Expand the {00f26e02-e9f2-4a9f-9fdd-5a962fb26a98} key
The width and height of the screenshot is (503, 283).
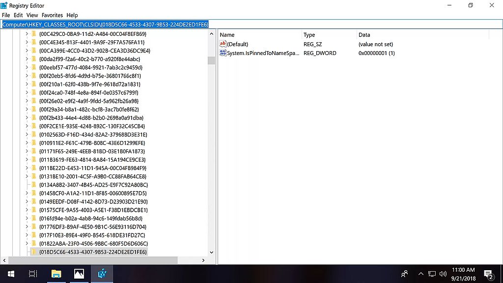click(x=27, y=101)
